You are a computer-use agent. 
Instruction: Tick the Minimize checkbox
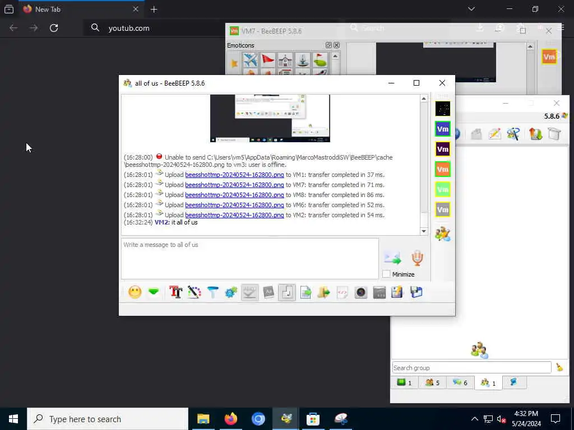[x=386, y=274]
